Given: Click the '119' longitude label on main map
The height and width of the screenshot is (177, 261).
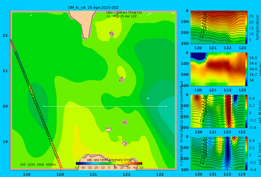Looking at the screenshot, I should click(x=27, y=174).
